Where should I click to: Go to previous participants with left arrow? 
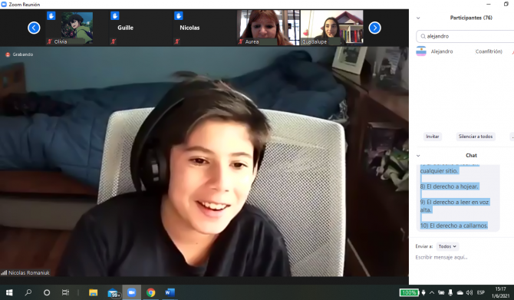click(x=34, y=28)
